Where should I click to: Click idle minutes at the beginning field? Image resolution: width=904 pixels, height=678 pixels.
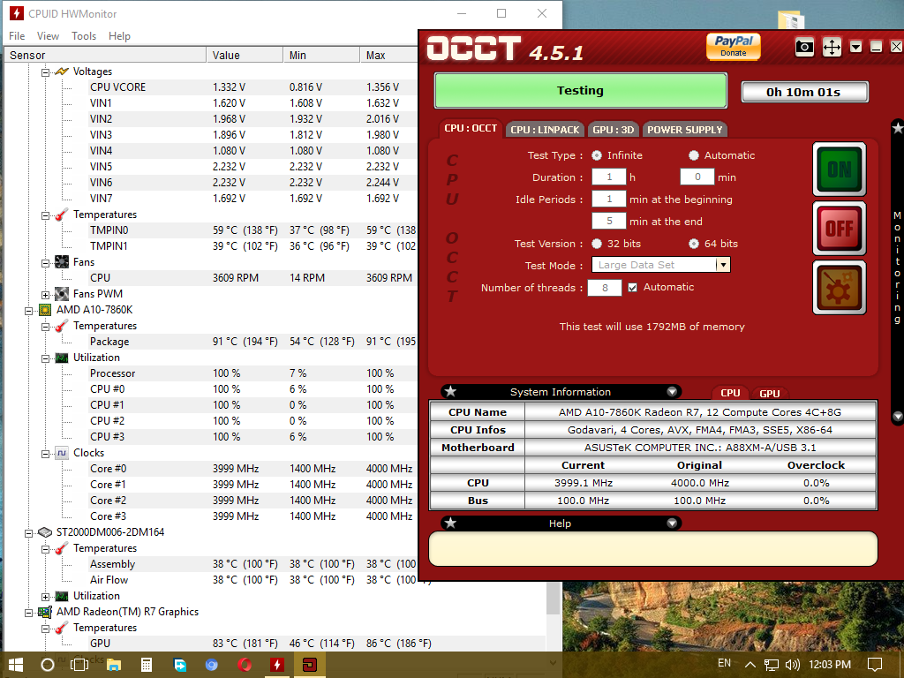coord(609,199)
